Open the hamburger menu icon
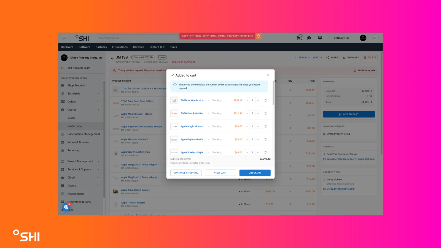 tap(64, 38)
